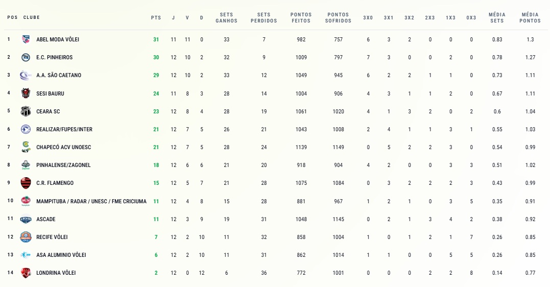The height and width of the screenshot is (287, 550).
Task: Click the Clube column header
Action: 31,18
